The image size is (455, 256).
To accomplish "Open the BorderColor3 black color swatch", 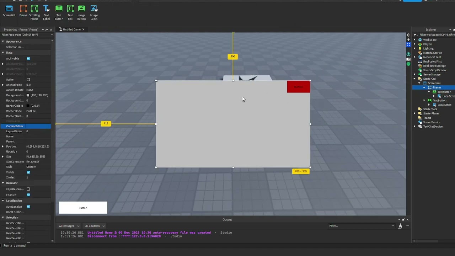I will 28,106.
